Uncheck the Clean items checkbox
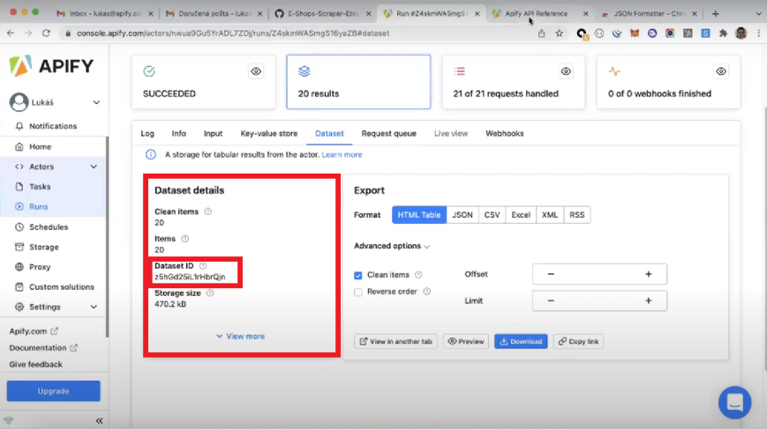This screenshot has height=430, width=767. click(358, 275)
